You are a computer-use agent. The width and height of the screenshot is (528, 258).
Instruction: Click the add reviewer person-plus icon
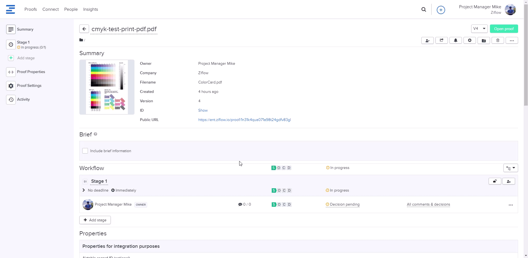[x=427, y=41]
